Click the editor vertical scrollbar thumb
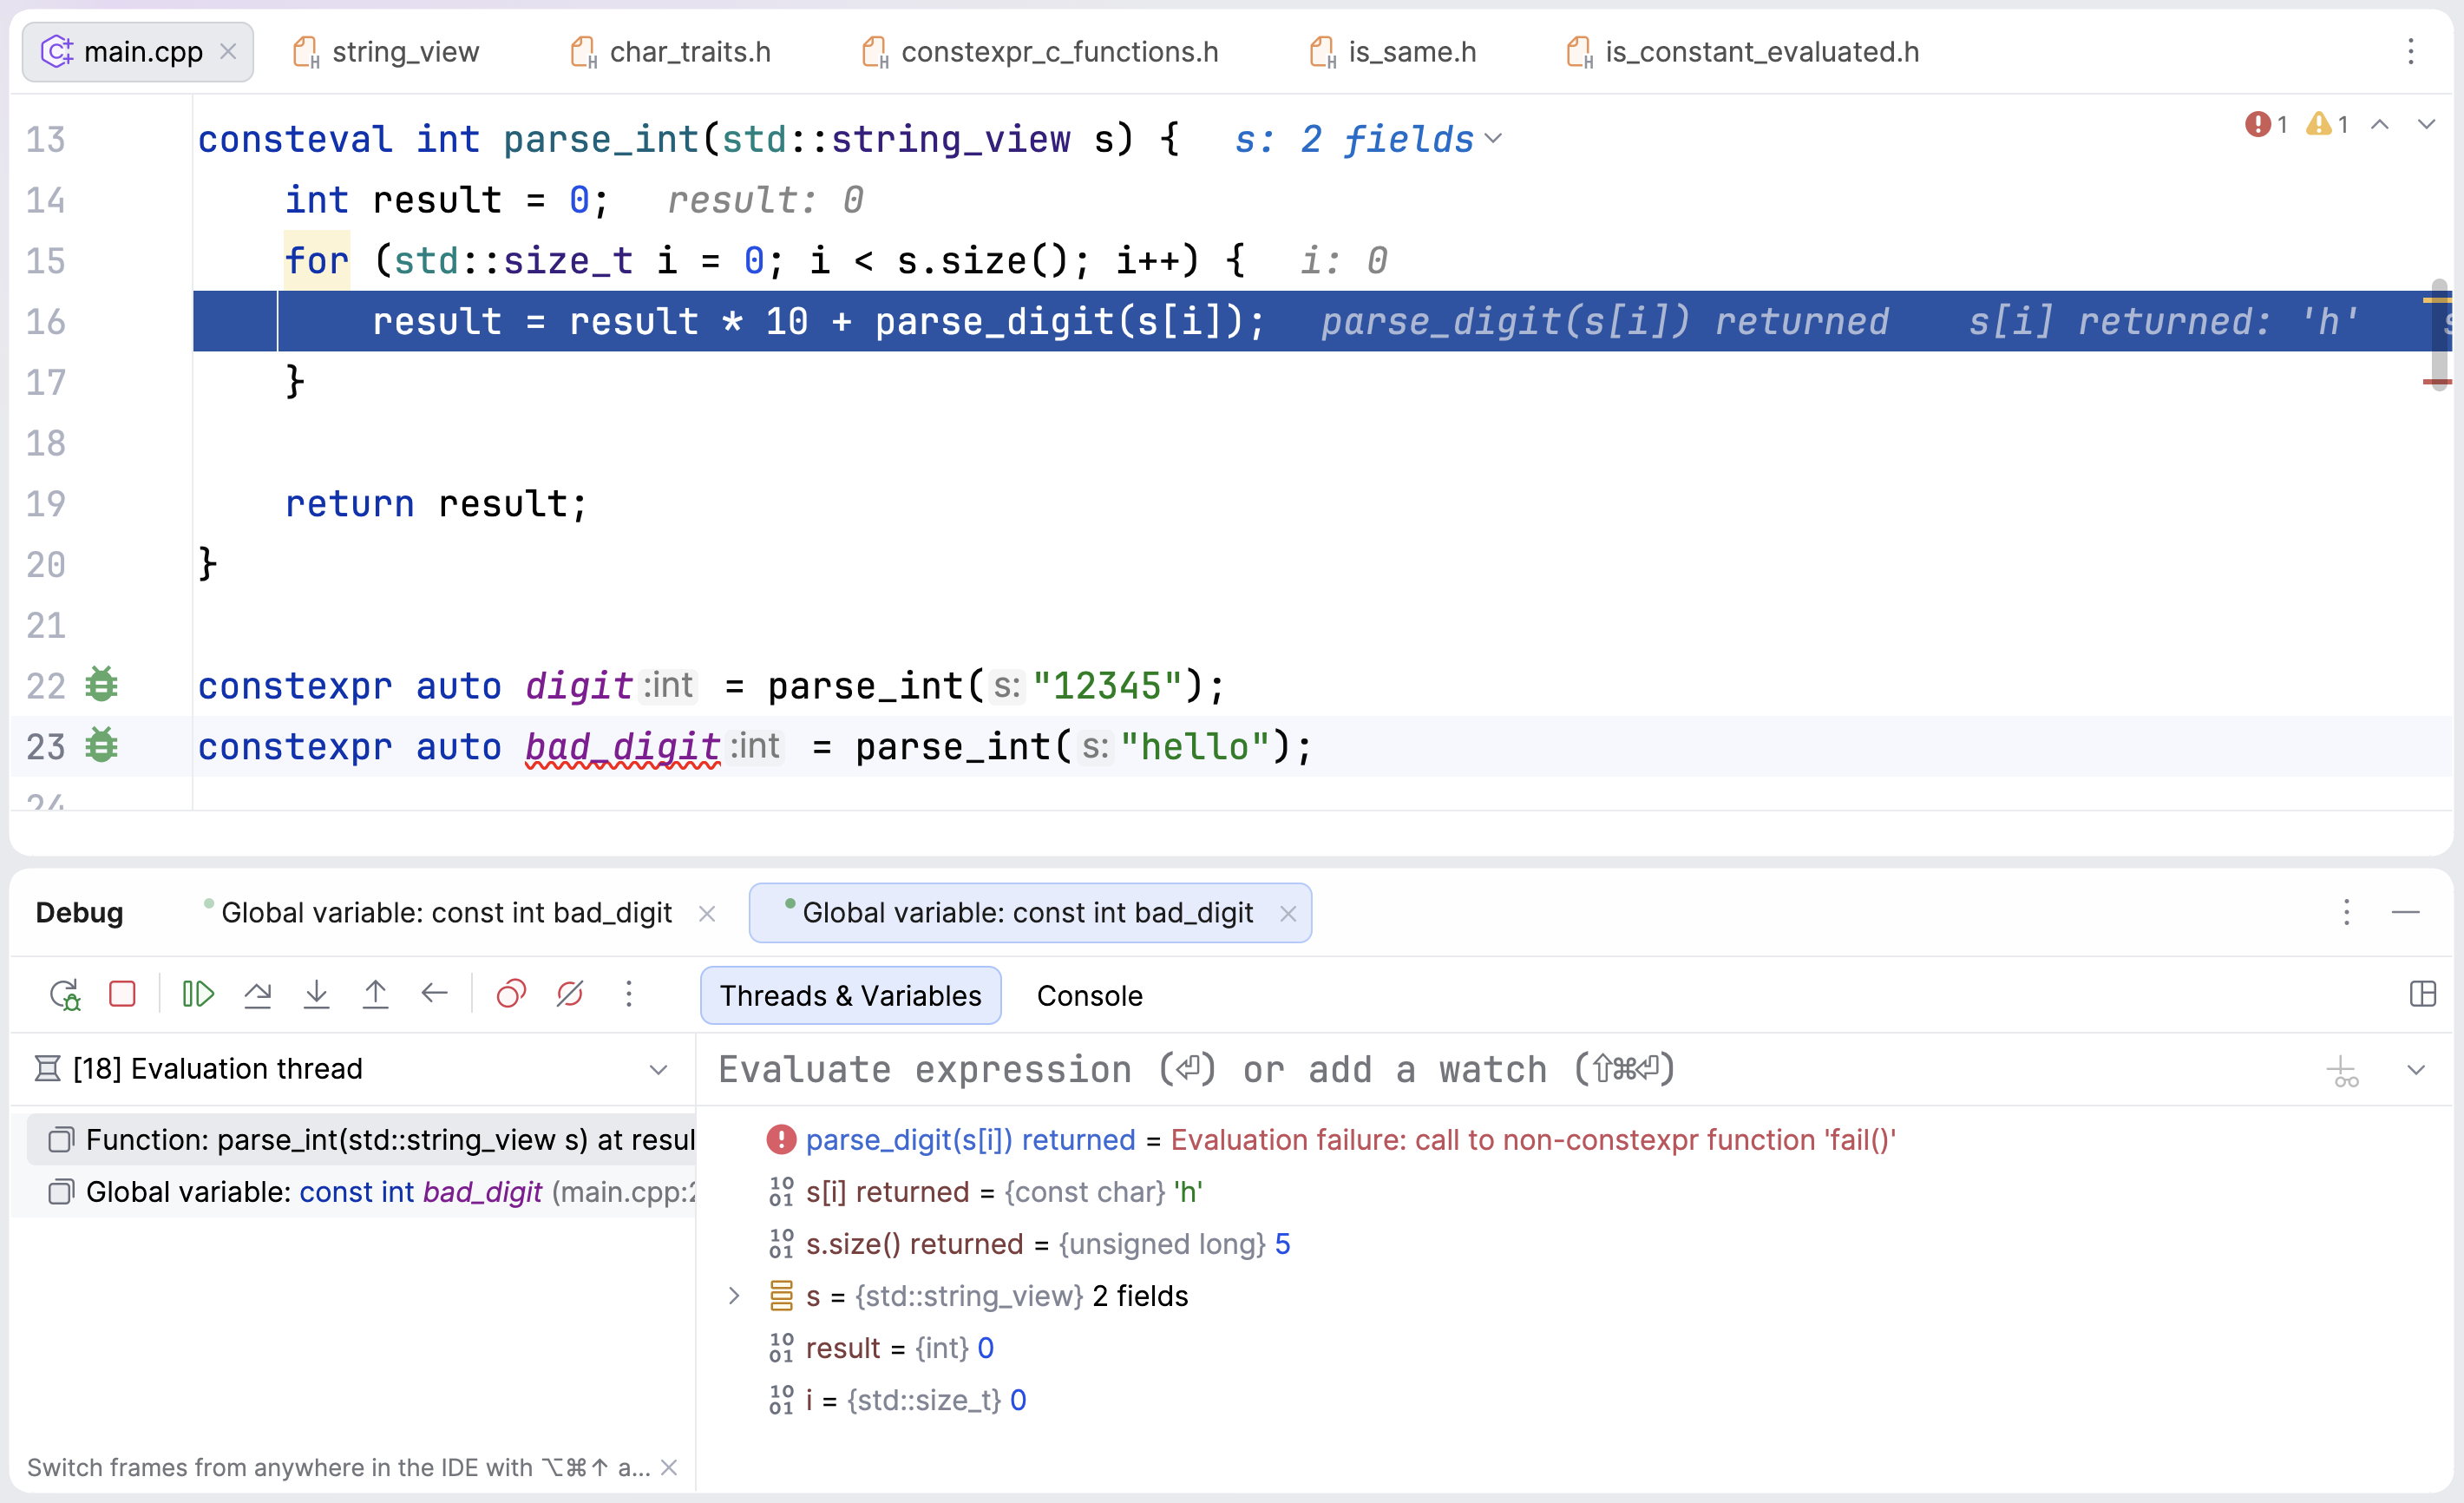Image resolution: width=2464 pixels, height=1503 pixels. 2438,335
